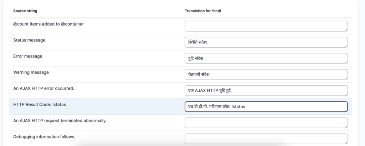
Task: Click the 'Status message' source string
Action: (29, 40)
